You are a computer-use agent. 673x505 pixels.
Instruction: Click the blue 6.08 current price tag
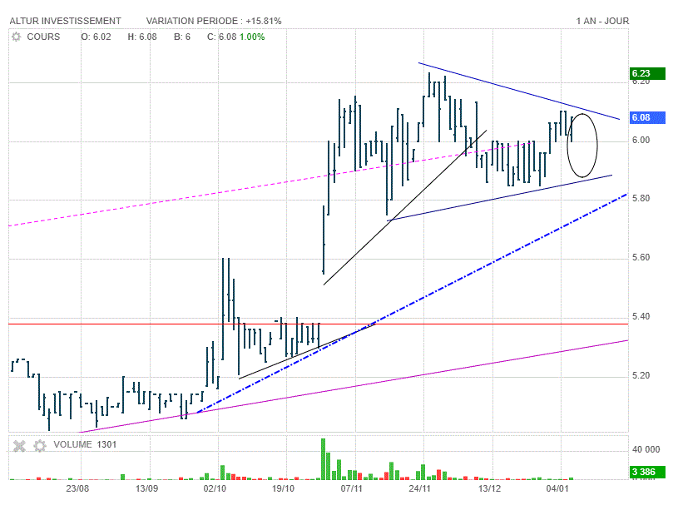coord(648,117)
